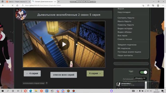166x93 pixels.
Task: Open the Favorites list icon
Action: pyautogui.click(x=148, y=5)
